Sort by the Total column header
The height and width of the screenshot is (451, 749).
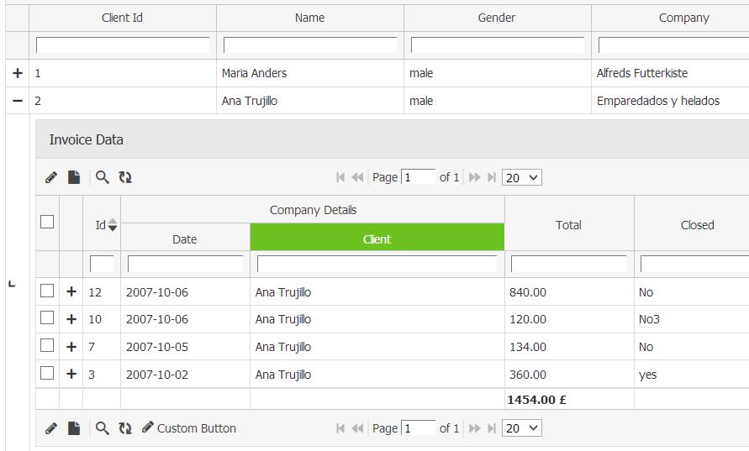click(568, 224)
